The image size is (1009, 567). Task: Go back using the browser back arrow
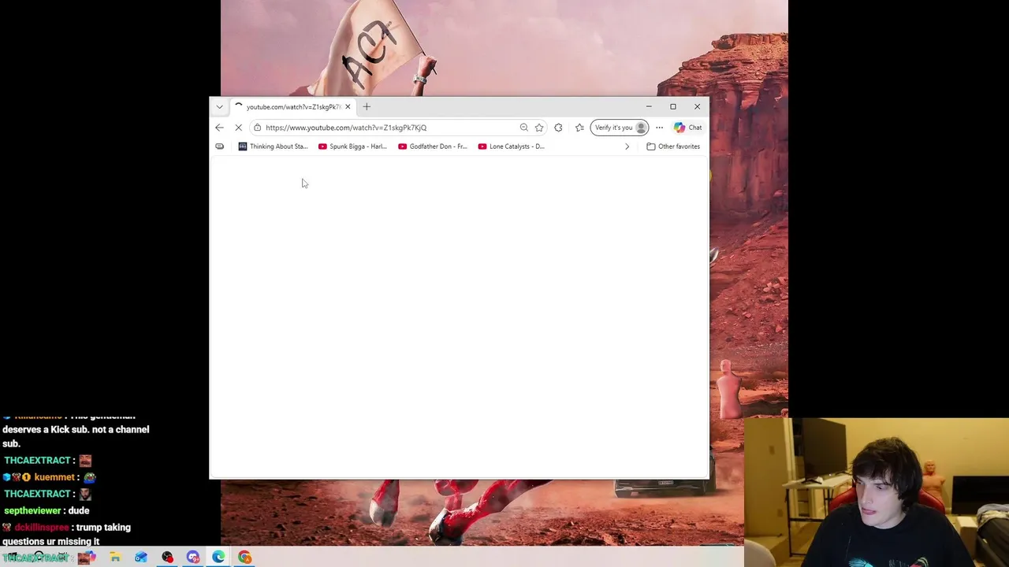219,128
